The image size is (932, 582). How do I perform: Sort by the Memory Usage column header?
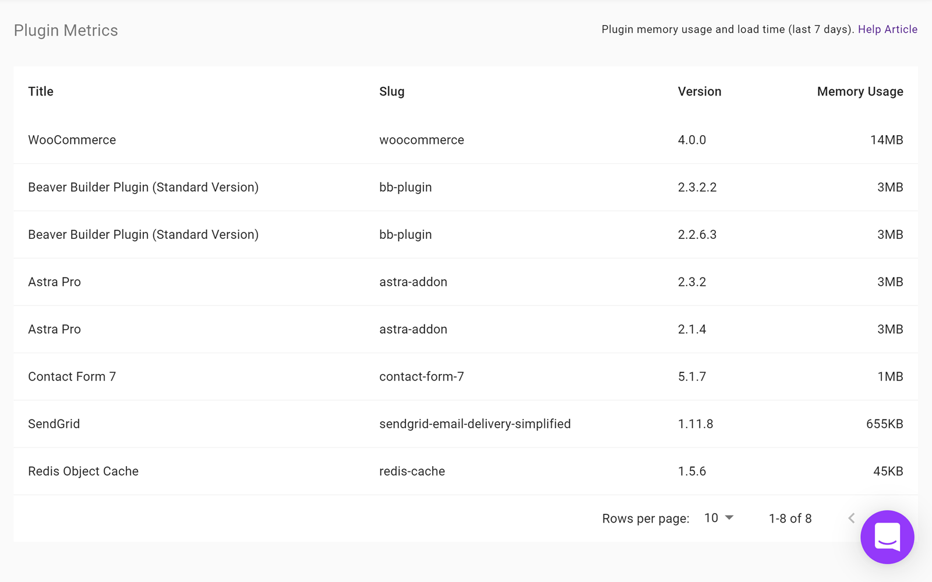point(860,91)
